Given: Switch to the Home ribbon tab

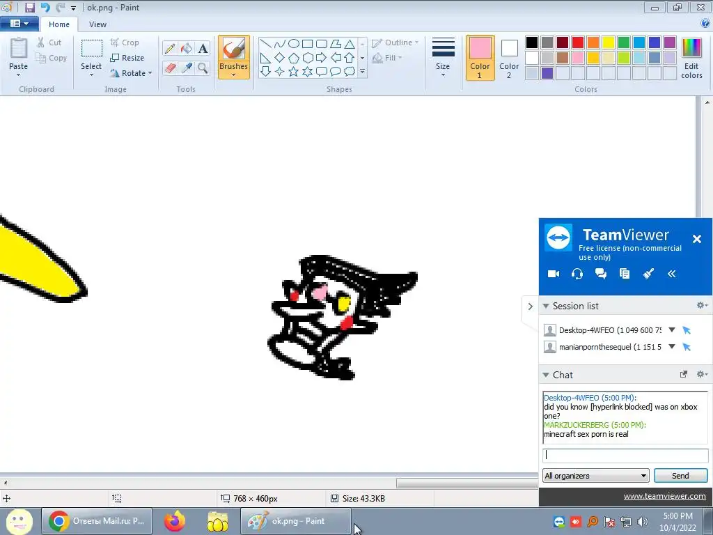Looking at the screenshot, I should [x=59, y=24].
